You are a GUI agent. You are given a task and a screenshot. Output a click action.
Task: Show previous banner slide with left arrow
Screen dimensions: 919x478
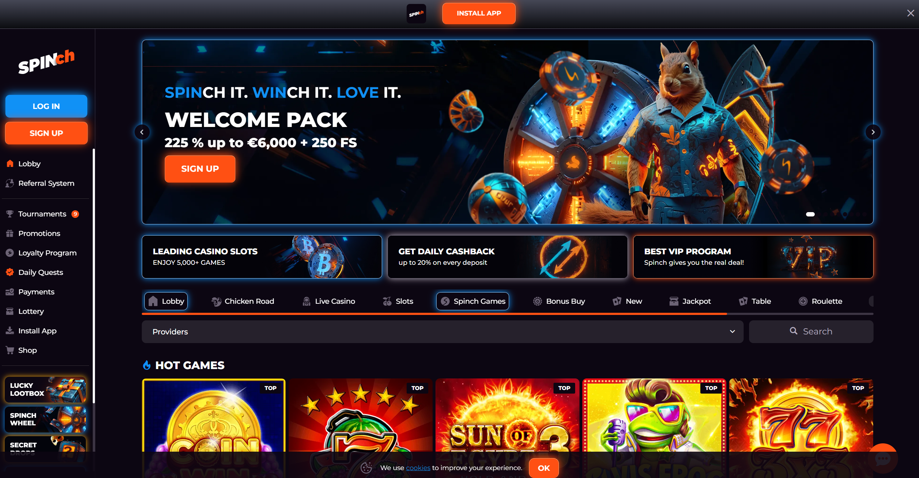pos(142,132)
